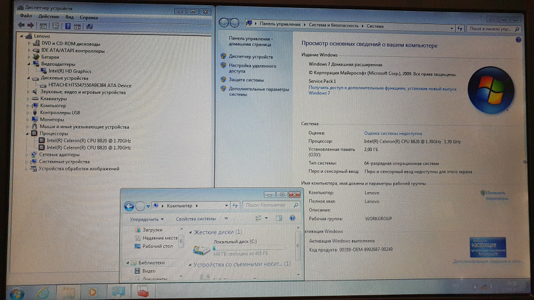Click the properties sheet icon in Device Manager toolbar

click(56, 26)
